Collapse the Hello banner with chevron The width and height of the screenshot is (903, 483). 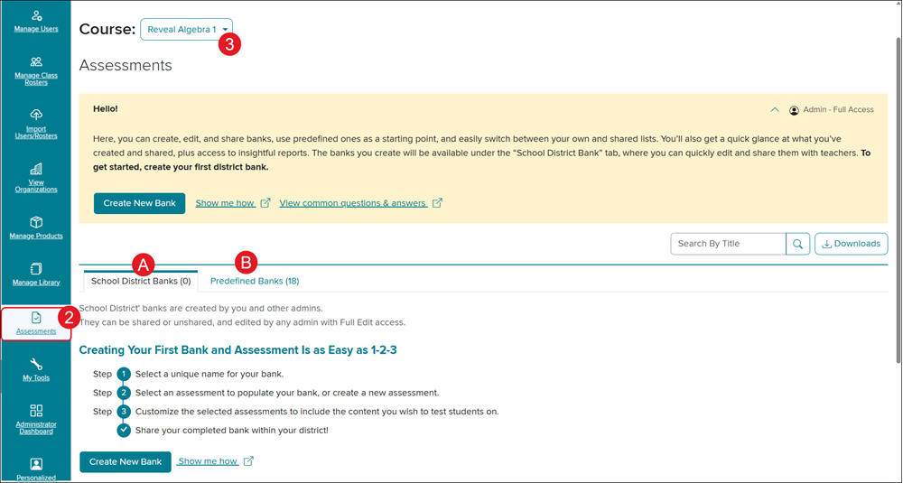click(x=774, y=110)
